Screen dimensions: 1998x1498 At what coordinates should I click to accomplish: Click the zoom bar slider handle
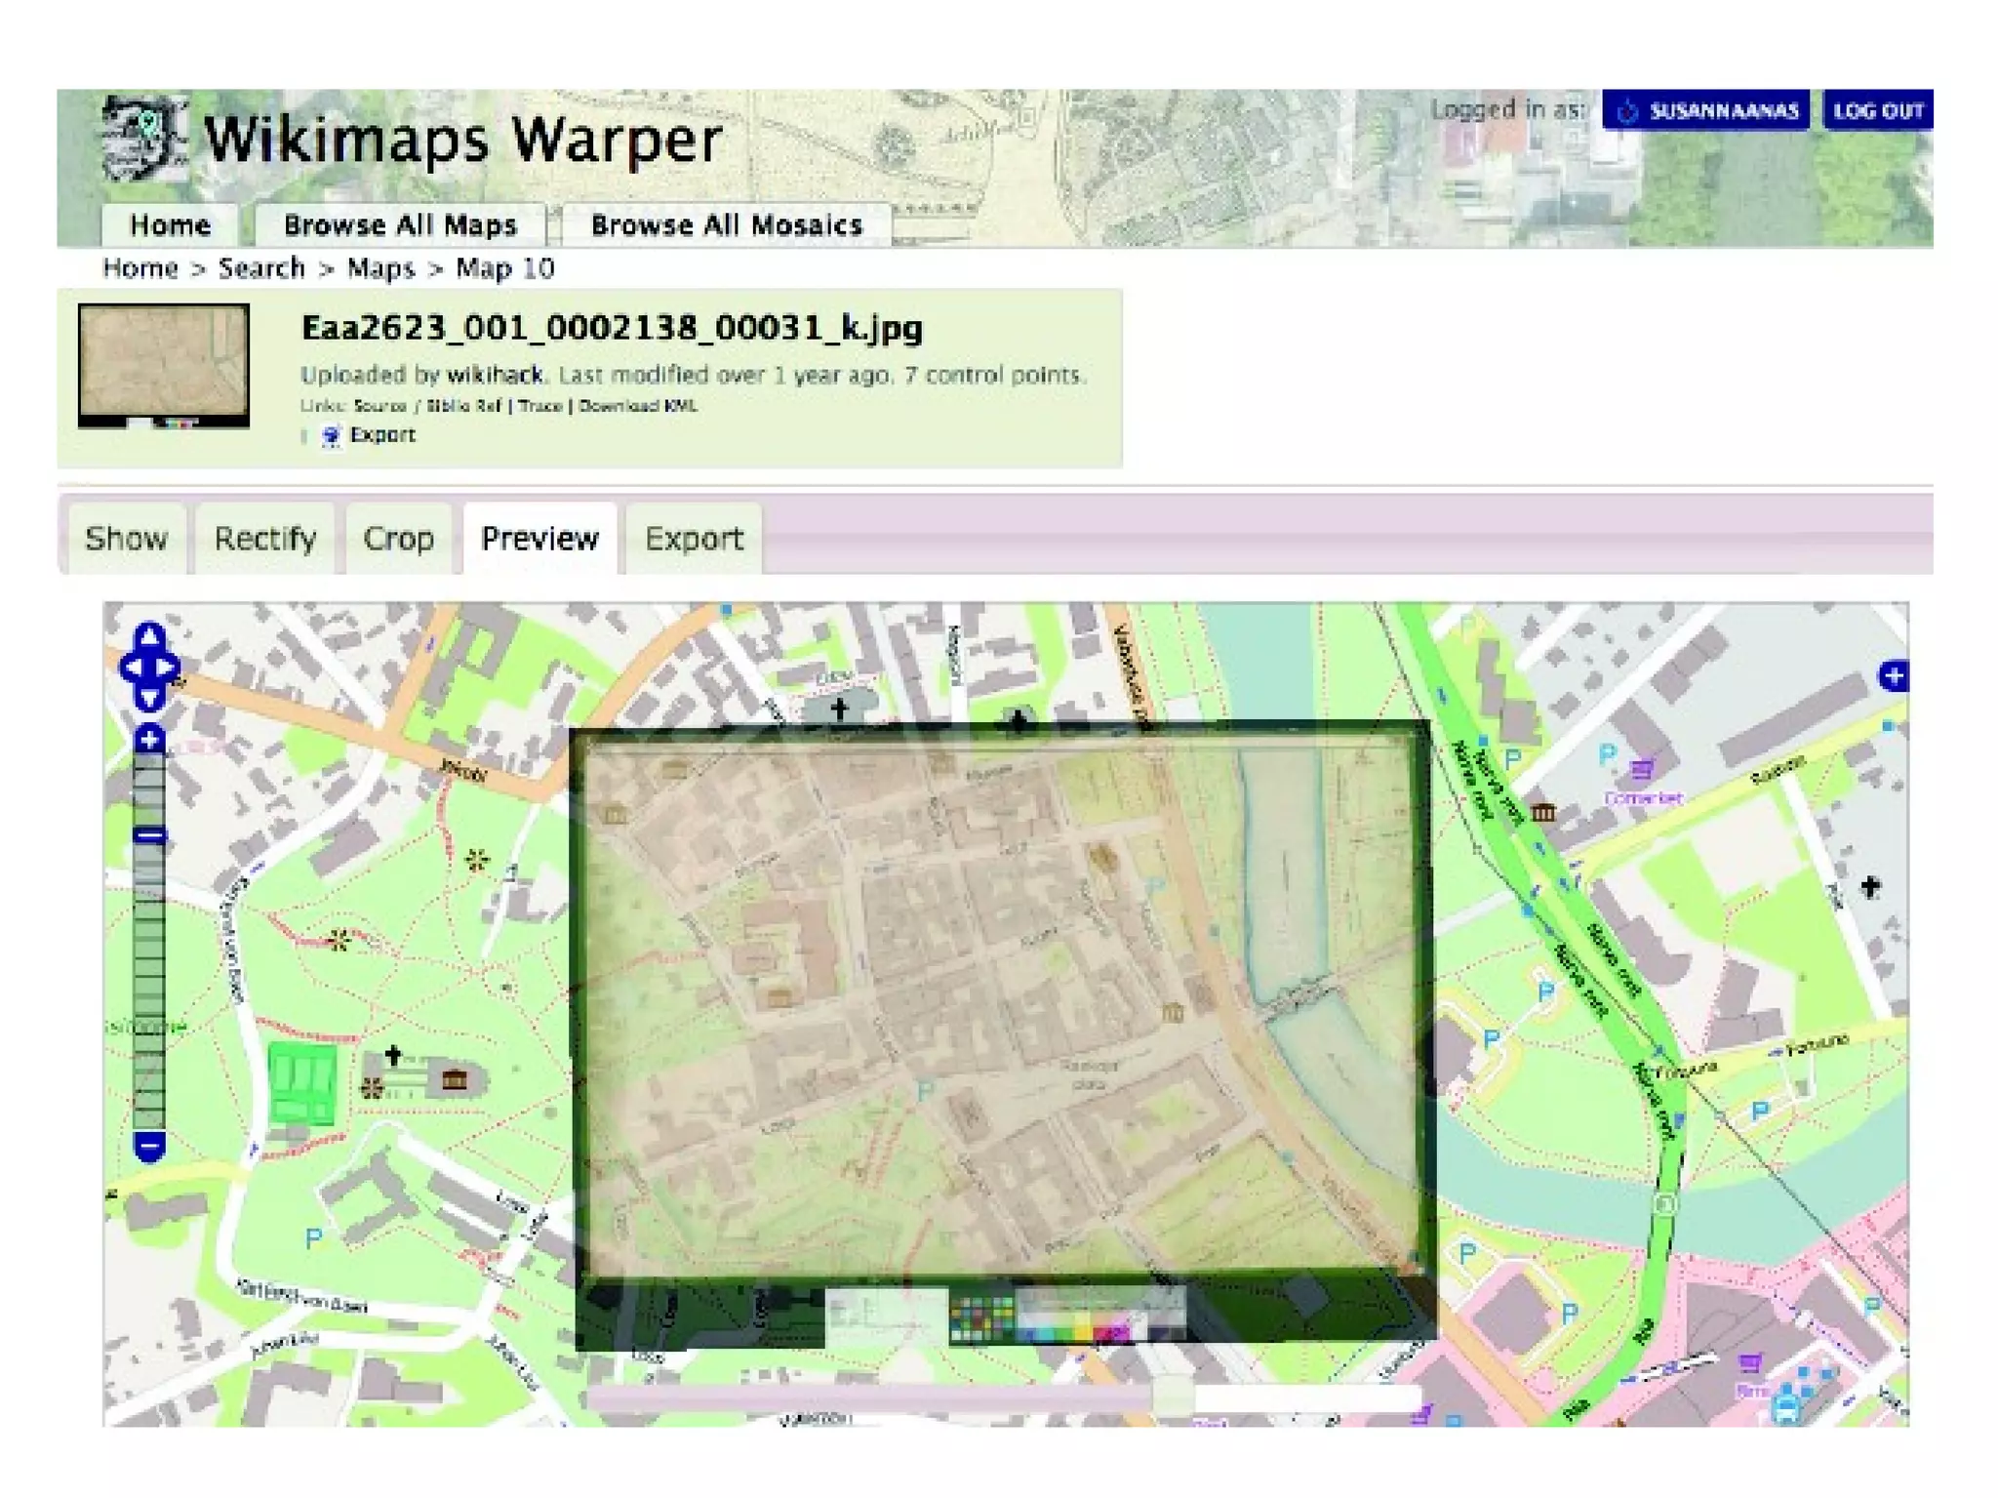[149, 835]
